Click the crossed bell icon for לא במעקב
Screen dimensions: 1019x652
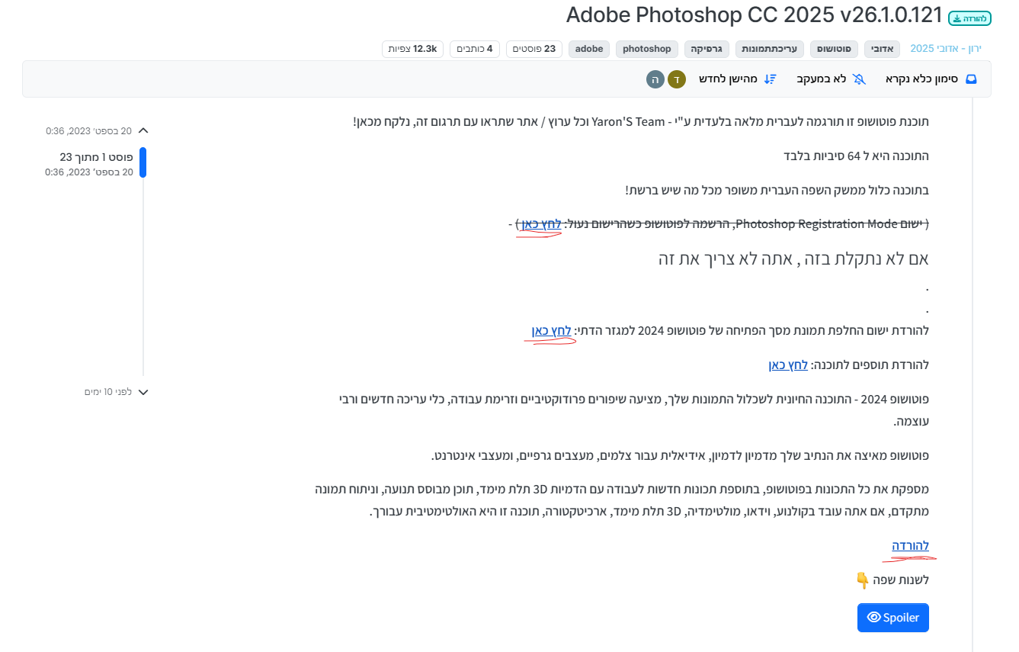click(x=859, y=79)
